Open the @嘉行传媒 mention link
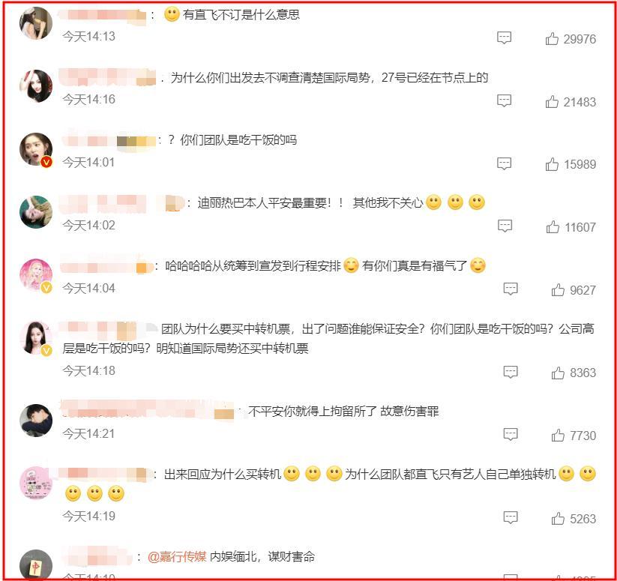 pos(177,556)
